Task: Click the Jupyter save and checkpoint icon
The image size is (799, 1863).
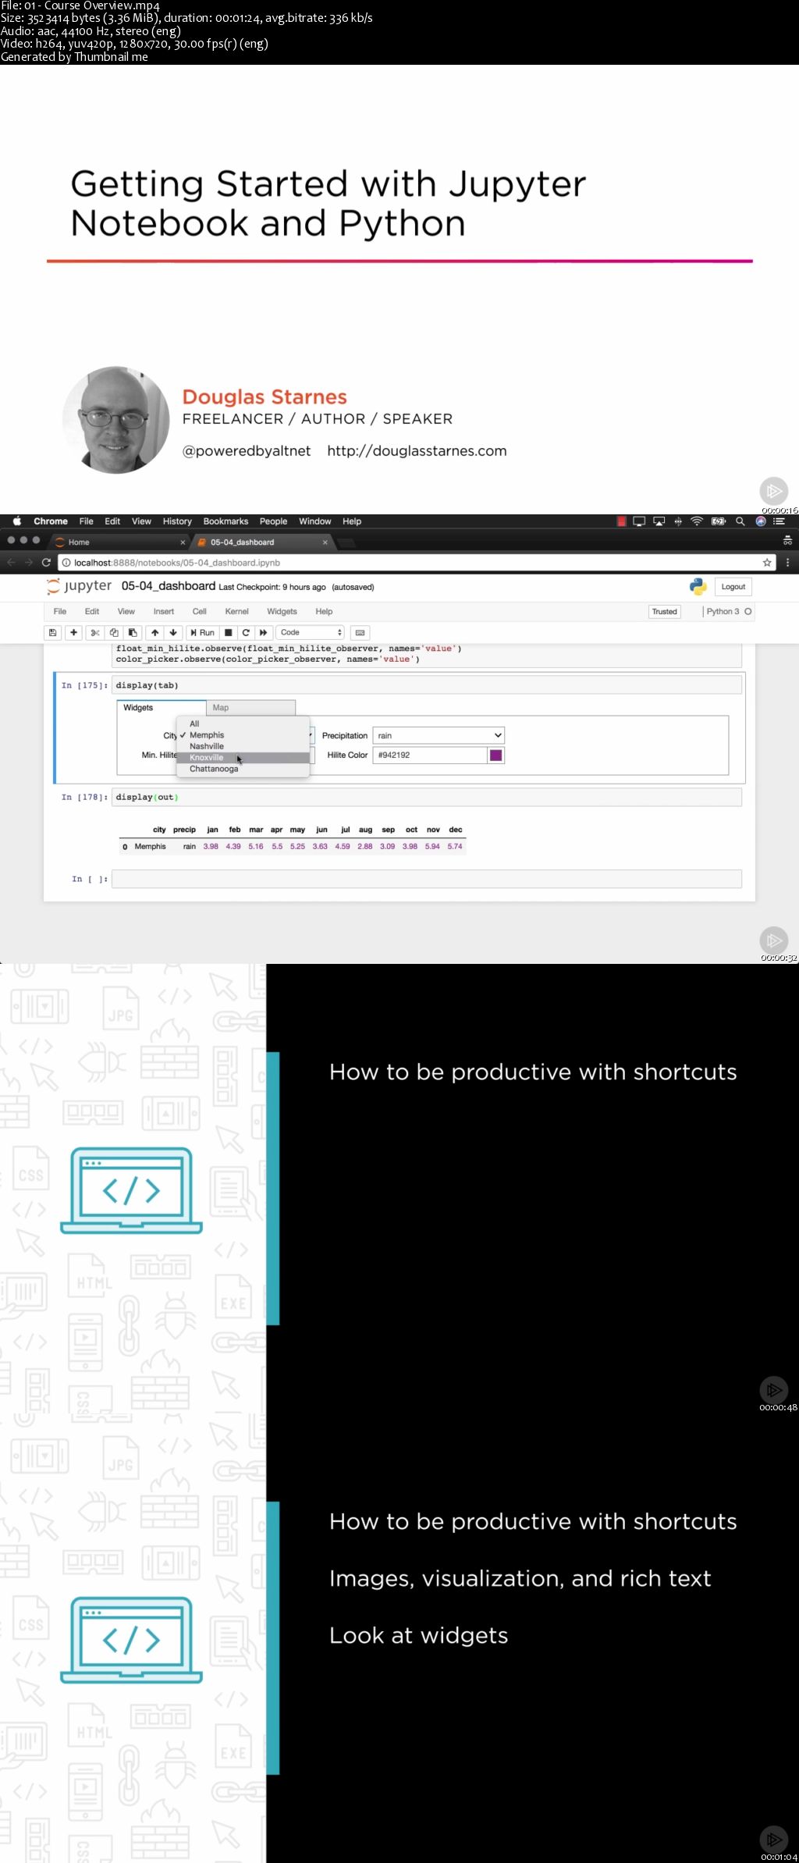Action: click(52, 632)
